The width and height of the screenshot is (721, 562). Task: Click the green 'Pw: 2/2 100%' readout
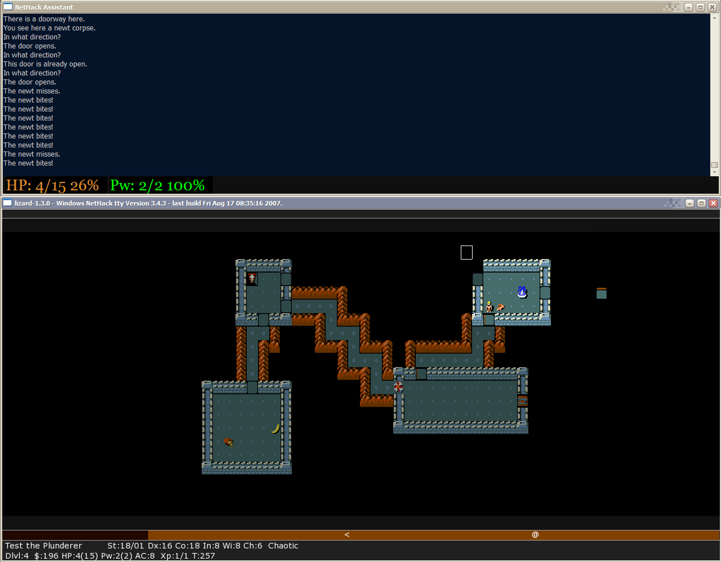158,185
